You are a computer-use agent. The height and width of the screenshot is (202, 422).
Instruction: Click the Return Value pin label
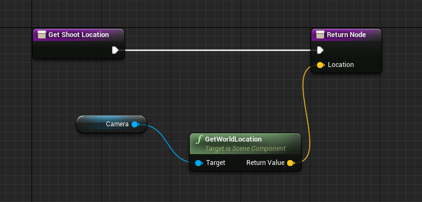tap(265, 163)
